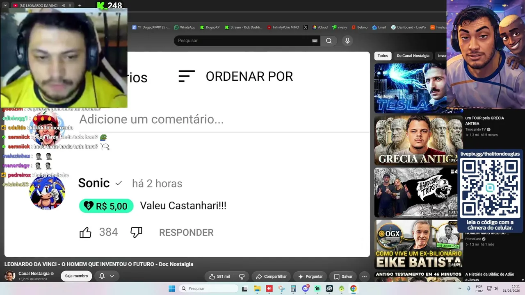Open the X bookmark icon
Viewport: 525px width, 295px height.
pyautogui.click(x=306, y=27)
